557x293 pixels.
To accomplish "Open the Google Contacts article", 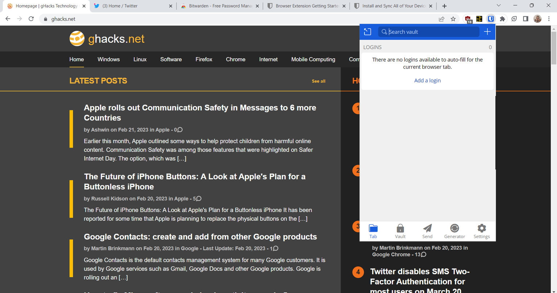I will (x=200, y=237).
